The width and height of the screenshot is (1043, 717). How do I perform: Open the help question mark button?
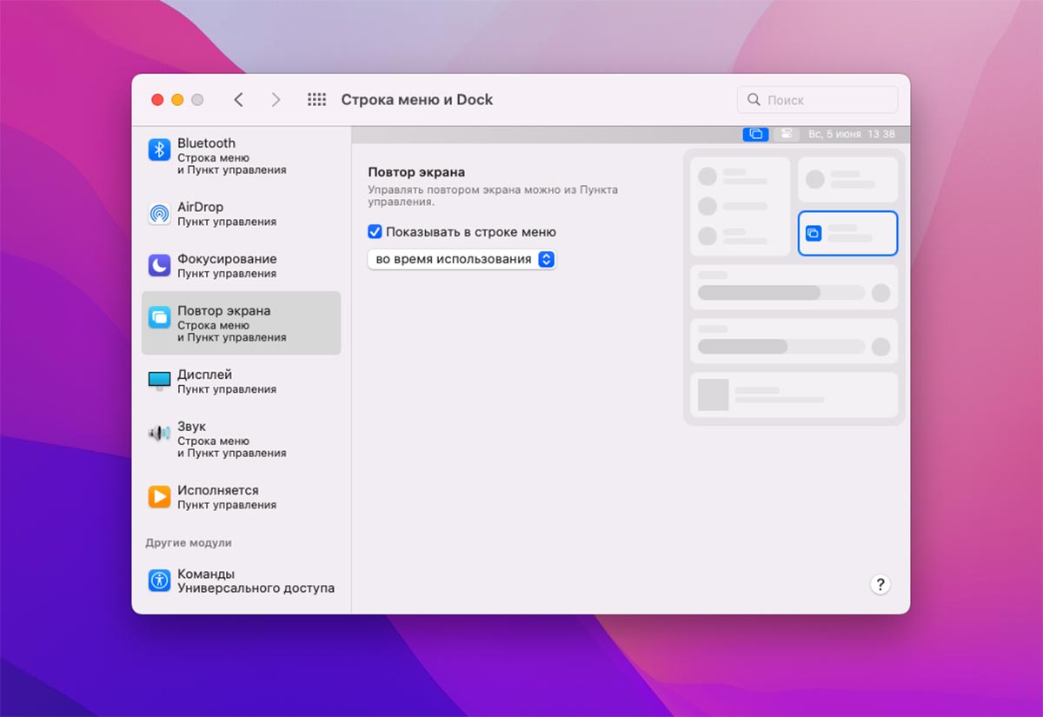click(x=880, y=584)
